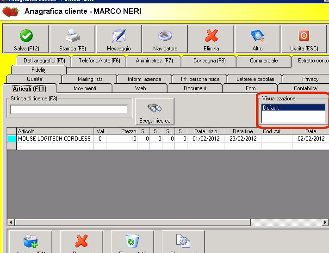This screenshot has width=329, height=253.
Task: Open the Inf. persona fisica tab
Action: click(x=200, y=79)
